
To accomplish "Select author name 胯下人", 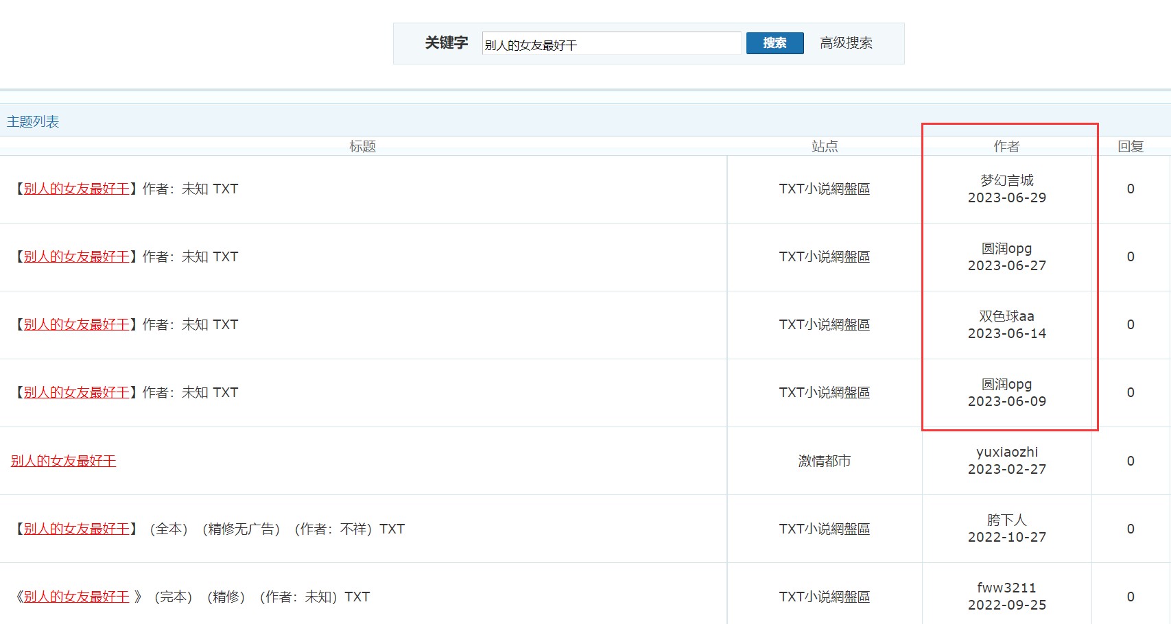I will 1006,520.
